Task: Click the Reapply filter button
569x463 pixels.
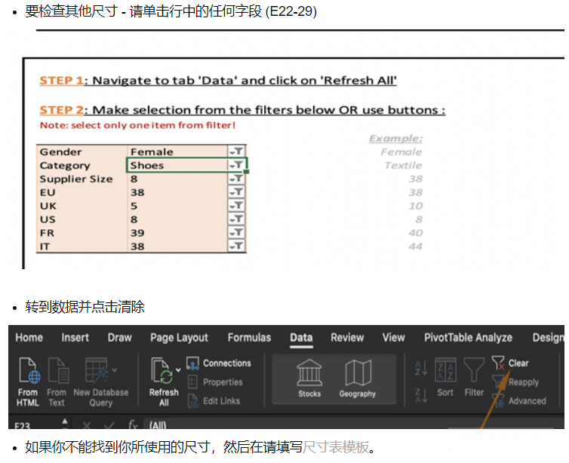Action: pyautogui.click(x=515, y=382)
